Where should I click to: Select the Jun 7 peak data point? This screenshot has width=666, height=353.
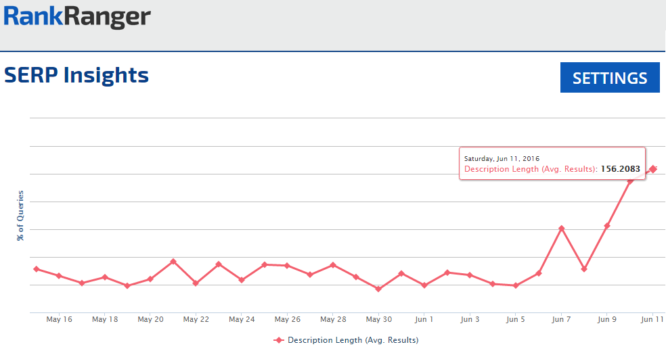pyautogui.click(x=561, y=229)
